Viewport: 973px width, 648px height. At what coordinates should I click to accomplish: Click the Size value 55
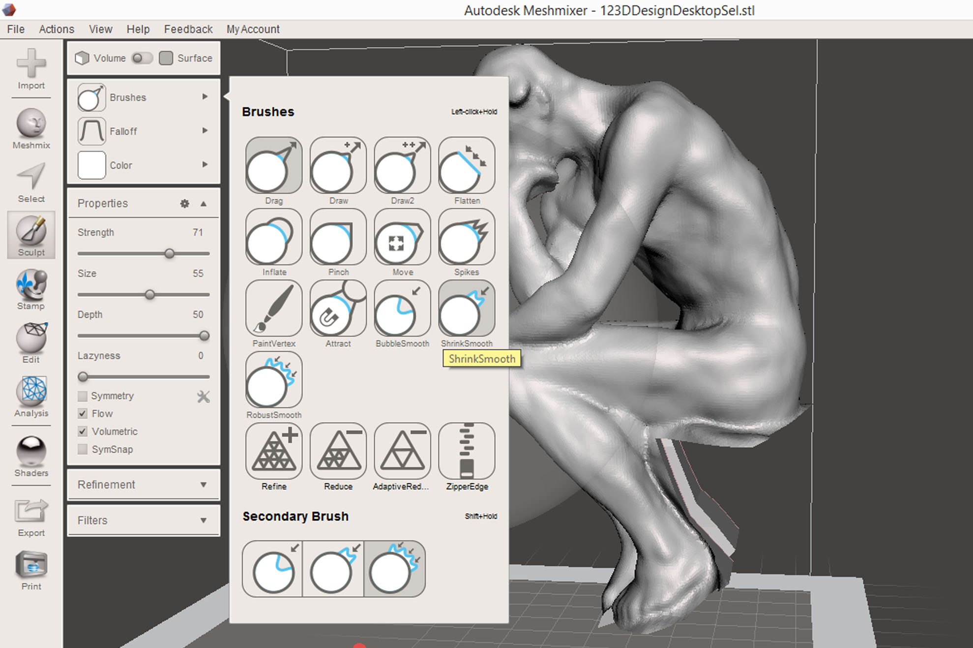(x=198, y=273)
